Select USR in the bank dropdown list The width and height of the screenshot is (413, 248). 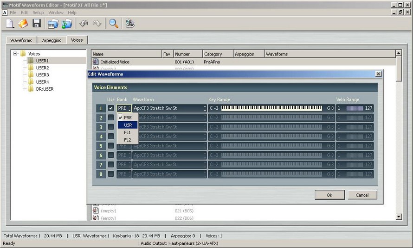128,125
